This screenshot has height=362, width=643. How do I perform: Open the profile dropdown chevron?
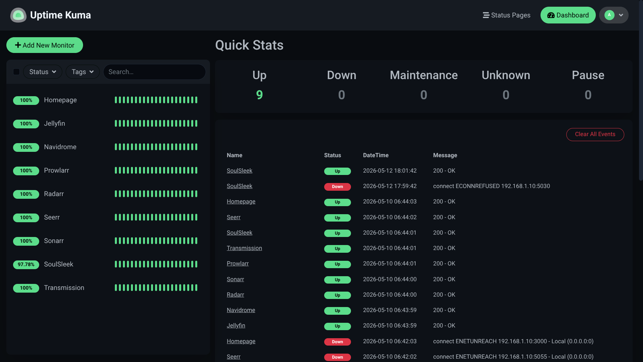pos(621,15)
